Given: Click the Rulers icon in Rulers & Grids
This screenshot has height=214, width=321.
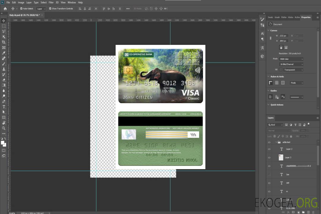Looking at the screenshot, I should pyautogui.click(x=270, y=83).
